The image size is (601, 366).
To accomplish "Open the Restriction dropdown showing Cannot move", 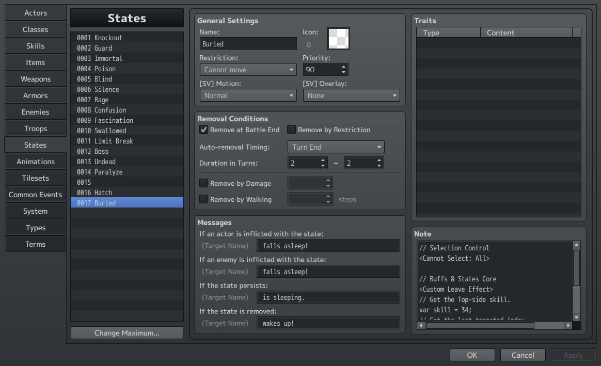I will coord(248,70).
